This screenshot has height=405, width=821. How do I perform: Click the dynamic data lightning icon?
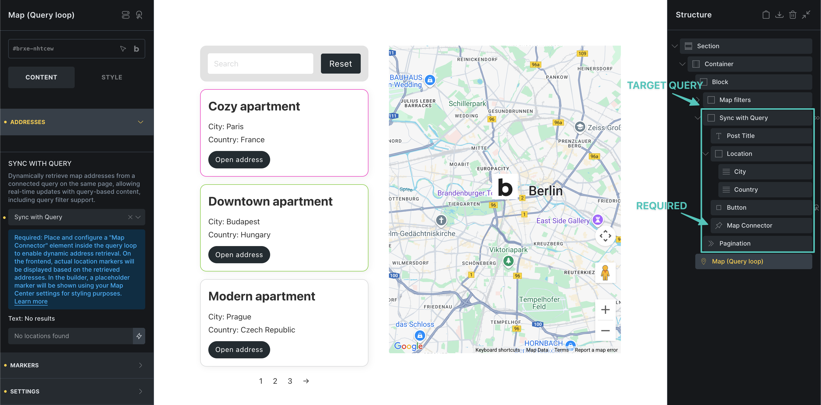click(x=139, y=336)
